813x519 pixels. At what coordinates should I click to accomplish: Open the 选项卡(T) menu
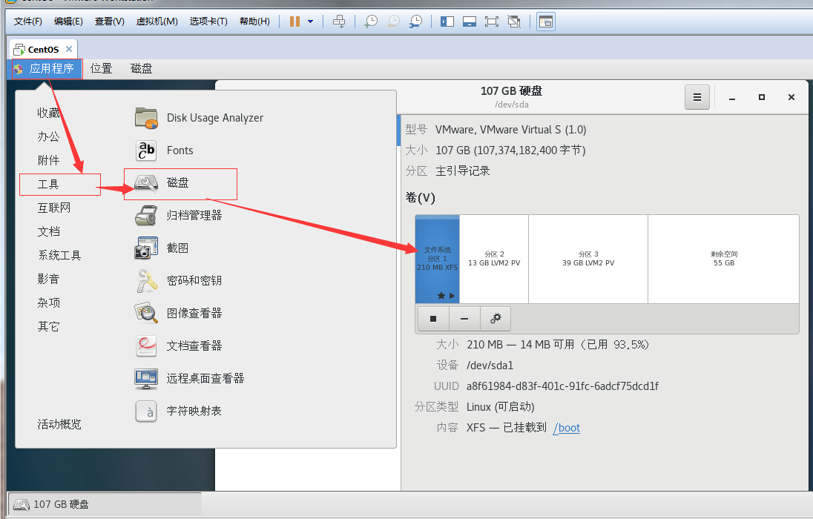(x=208, y=22)
